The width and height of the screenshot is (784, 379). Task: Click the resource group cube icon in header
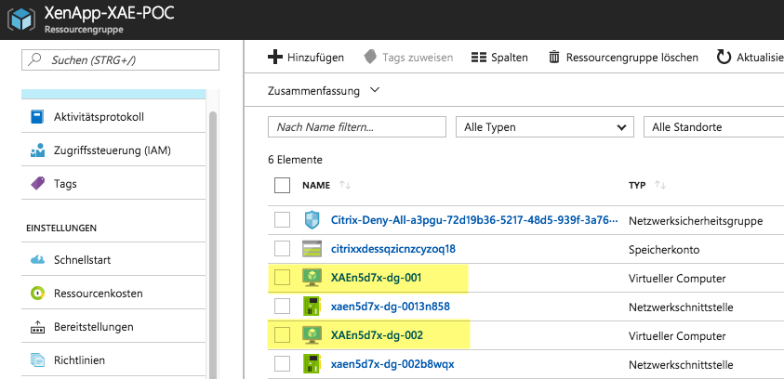pyautogui.click(x=21, y=19)
